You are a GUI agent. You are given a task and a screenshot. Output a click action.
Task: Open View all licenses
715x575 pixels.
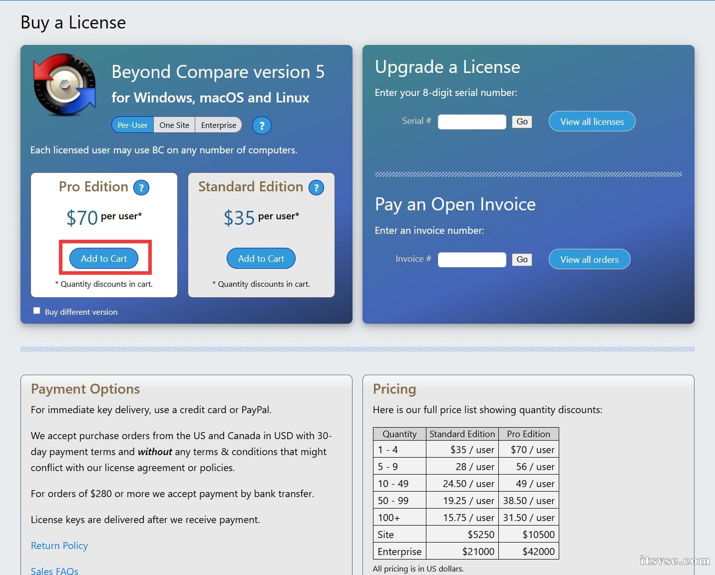coord(592,122)
